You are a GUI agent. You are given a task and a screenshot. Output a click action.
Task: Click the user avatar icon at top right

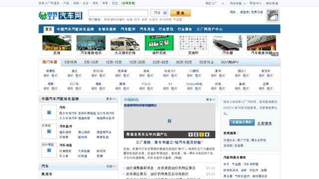pos(273,15)
